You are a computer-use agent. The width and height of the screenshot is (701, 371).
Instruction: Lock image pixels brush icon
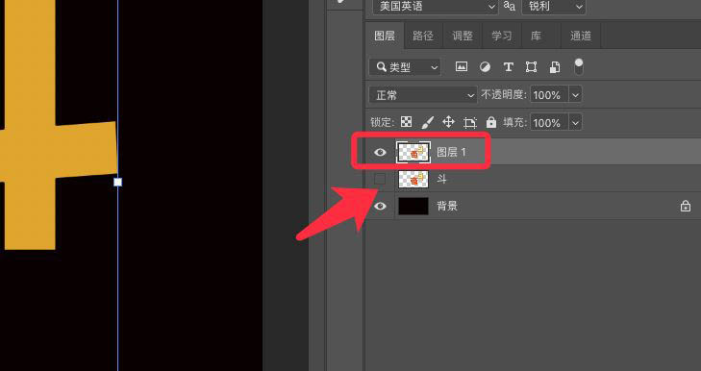tap(427, 122)
